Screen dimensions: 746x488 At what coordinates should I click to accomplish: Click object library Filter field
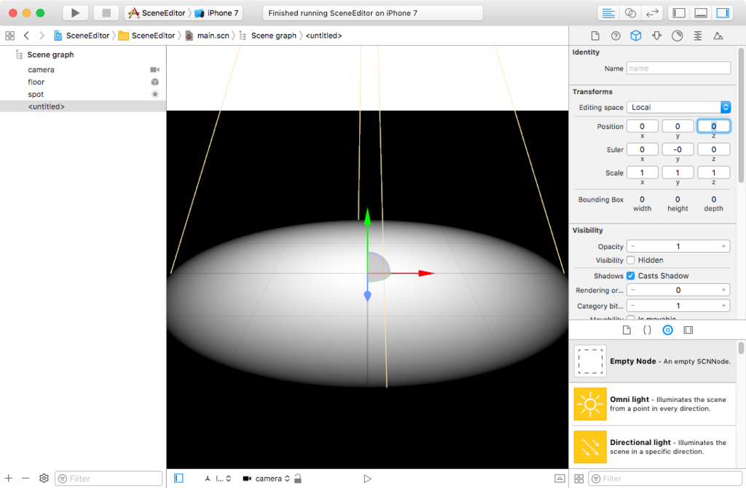point(665,479)
